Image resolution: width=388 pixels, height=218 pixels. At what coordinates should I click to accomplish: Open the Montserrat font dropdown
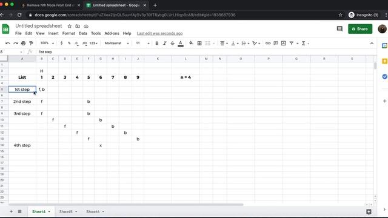point(116,43)
